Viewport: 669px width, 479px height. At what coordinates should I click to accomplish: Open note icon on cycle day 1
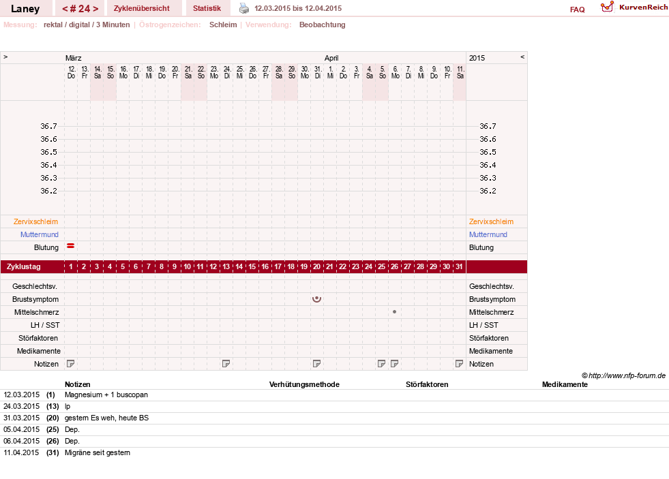[71, 364]
